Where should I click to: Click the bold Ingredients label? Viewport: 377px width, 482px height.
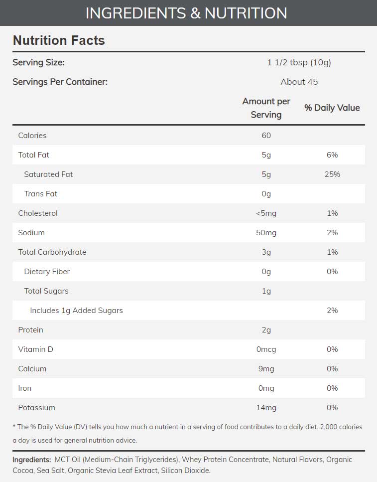(32, 460)
